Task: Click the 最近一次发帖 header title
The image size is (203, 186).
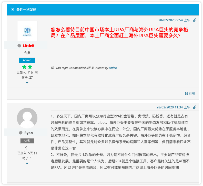Action: click(26, 10)
